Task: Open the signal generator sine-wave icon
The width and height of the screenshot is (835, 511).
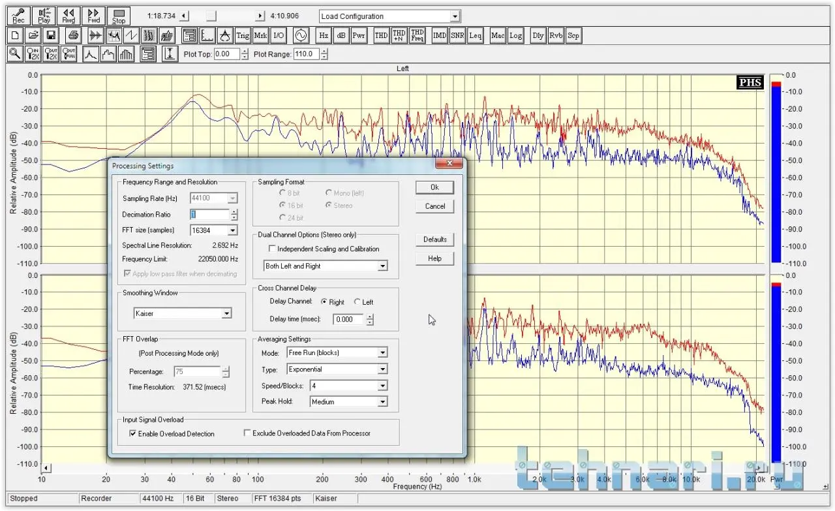Action: pyautogui.click(x=301, y=35)
